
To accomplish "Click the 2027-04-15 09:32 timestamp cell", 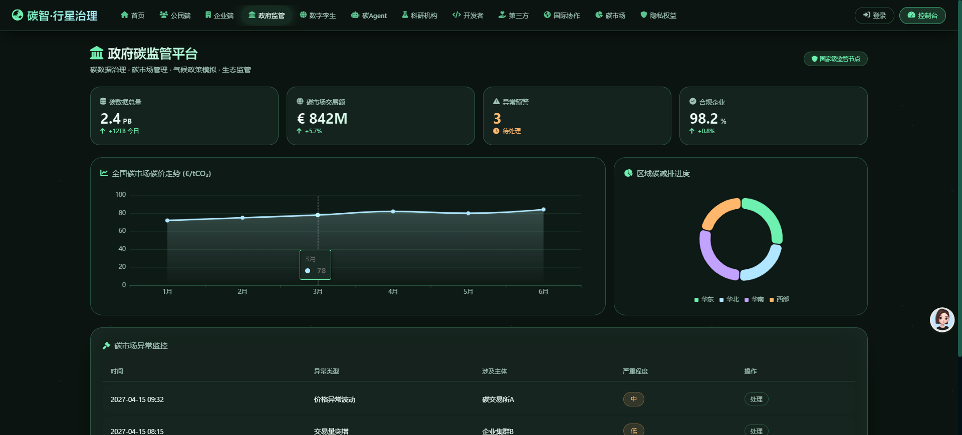I will click(x=137, y=399).
